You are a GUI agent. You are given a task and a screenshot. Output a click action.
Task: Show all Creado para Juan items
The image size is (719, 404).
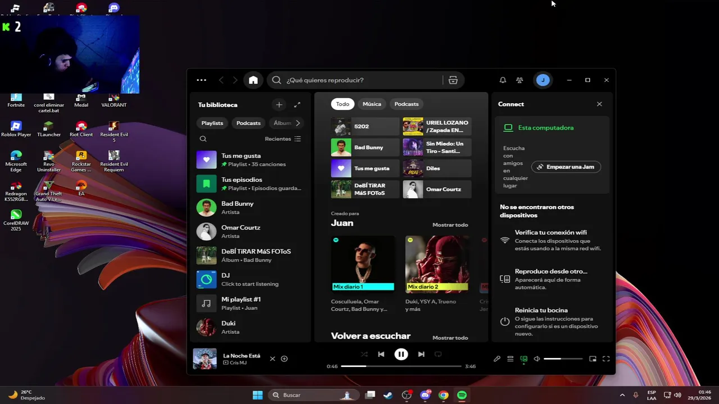coord(450,224)
